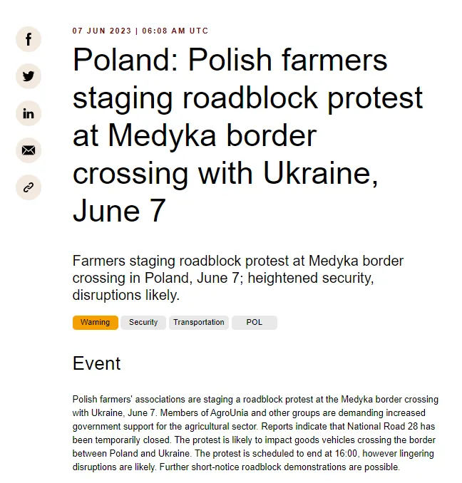Select the Security category tag
Image resolution: width=462 pixels, height=483 pixels.
(x=143, y=323)
